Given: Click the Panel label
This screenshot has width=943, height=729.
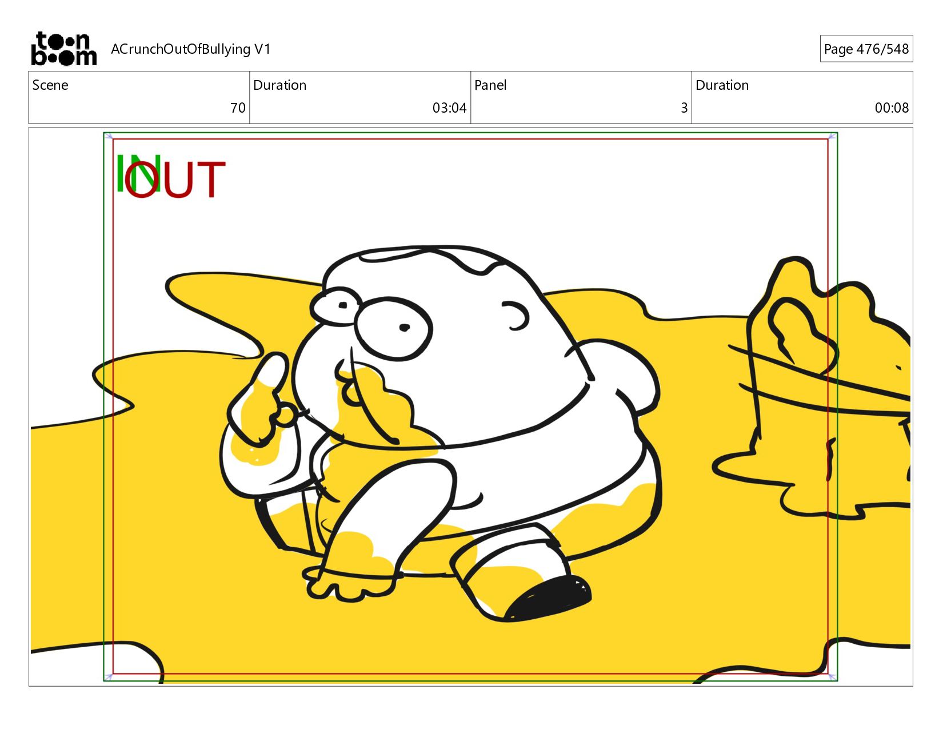Looking at the screenshot, I should (490, 85).
